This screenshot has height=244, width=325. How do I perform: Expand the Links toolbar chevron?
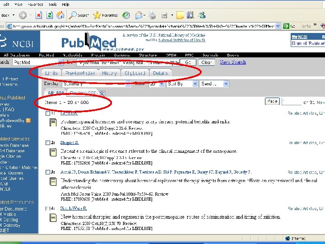point(315,25)
